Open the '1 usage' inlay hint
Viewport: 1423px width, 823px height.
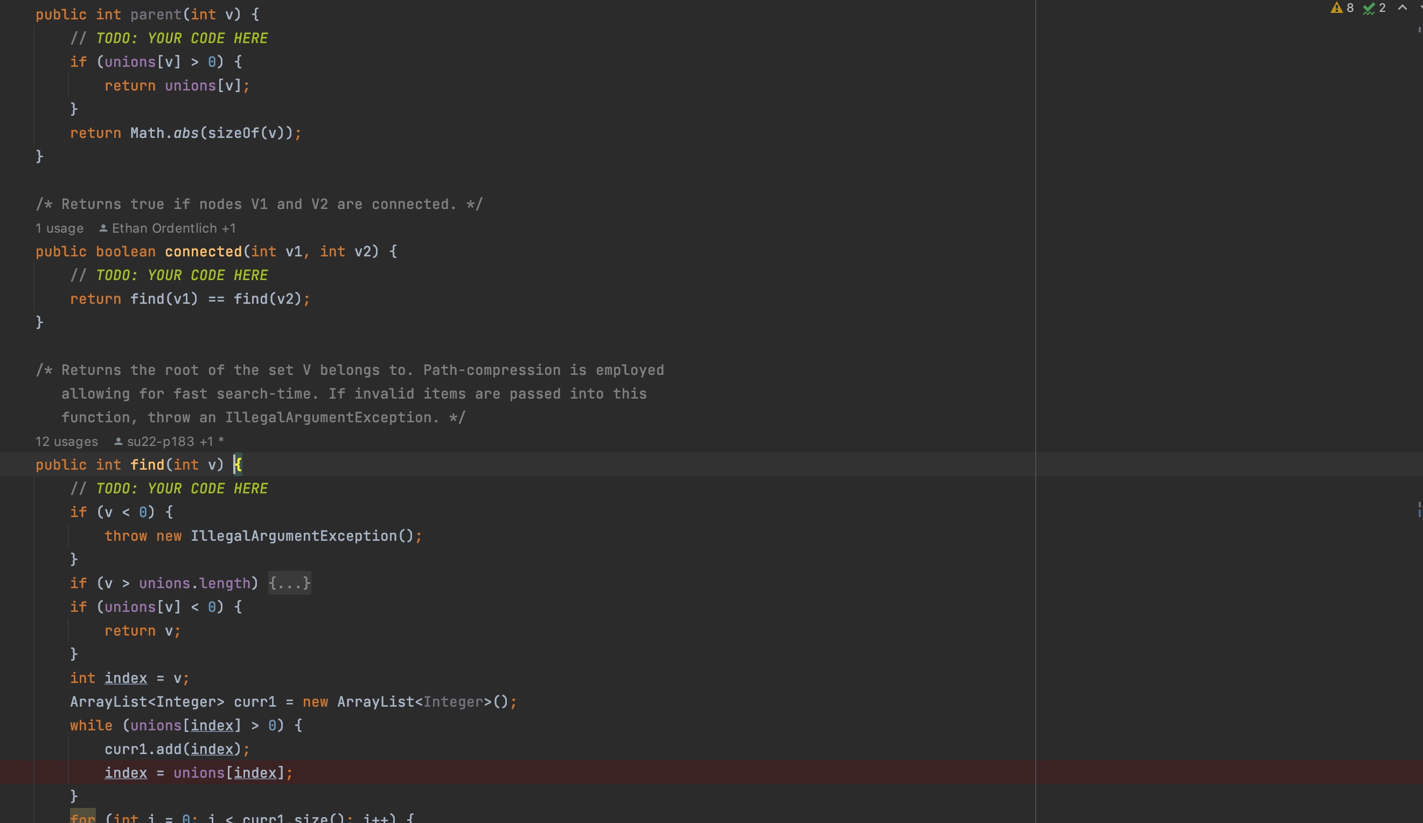[x=59, y=228]
